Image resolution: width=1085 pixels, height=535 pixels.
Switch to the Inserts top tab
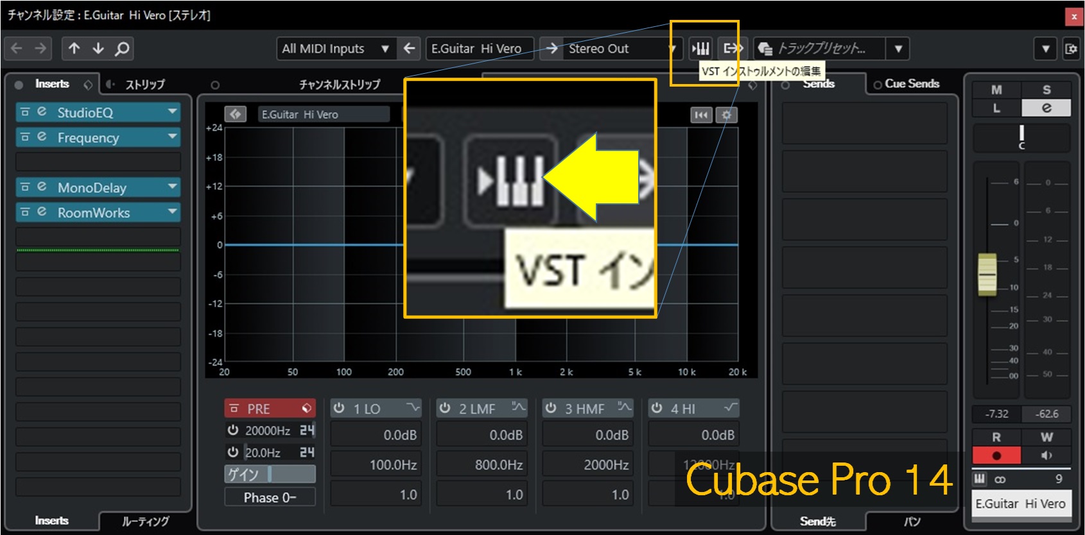[52, 84]
